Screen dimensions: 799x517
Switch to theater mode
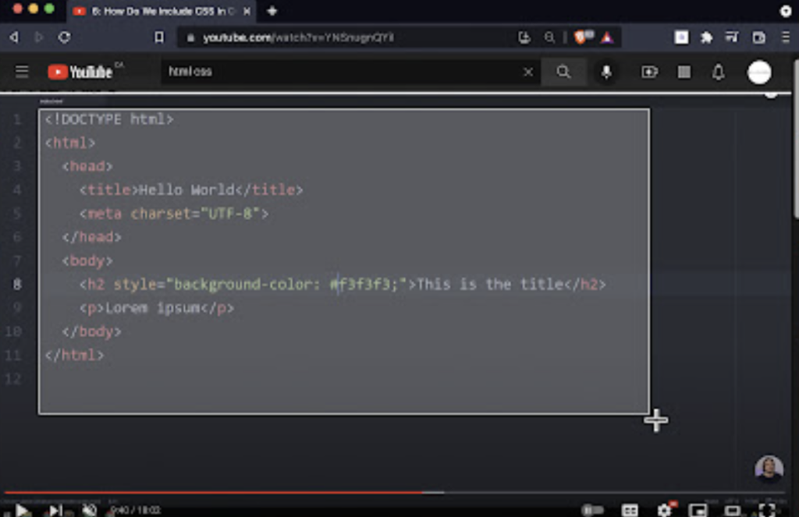pyautogui.click(x=732, y=510)
